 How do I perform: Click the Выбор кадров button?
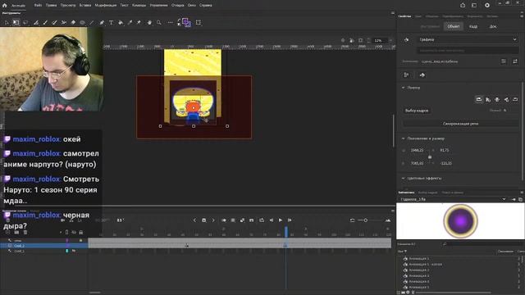[x=417, y=111]
